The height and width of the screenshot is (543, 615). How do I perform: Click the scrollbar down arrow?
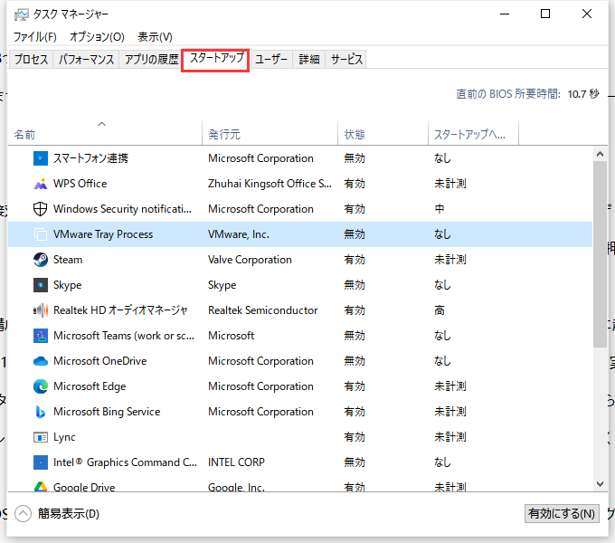coord(601,484)
